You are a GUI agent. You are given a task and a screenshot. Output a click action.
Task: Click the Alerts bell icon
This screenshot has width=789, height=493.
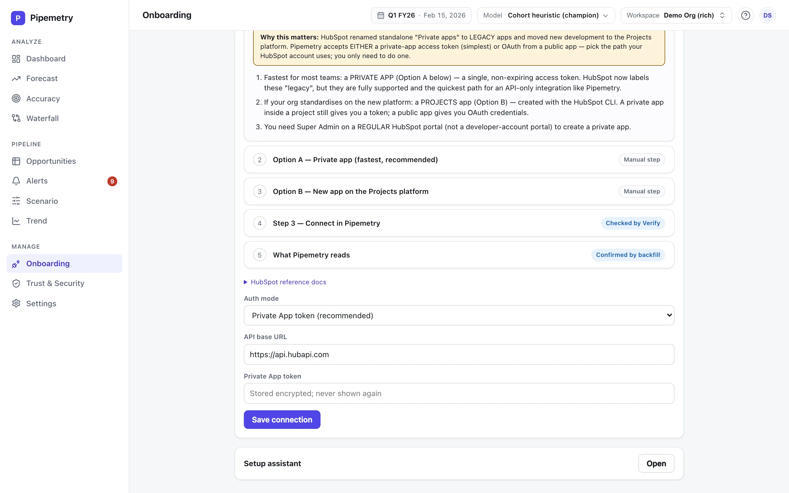tap(16, 181)
